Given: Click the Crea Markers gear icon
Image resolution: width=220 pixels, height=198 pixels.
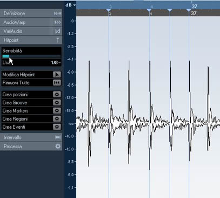Looking at the screenshot, I should pos(57,110).
